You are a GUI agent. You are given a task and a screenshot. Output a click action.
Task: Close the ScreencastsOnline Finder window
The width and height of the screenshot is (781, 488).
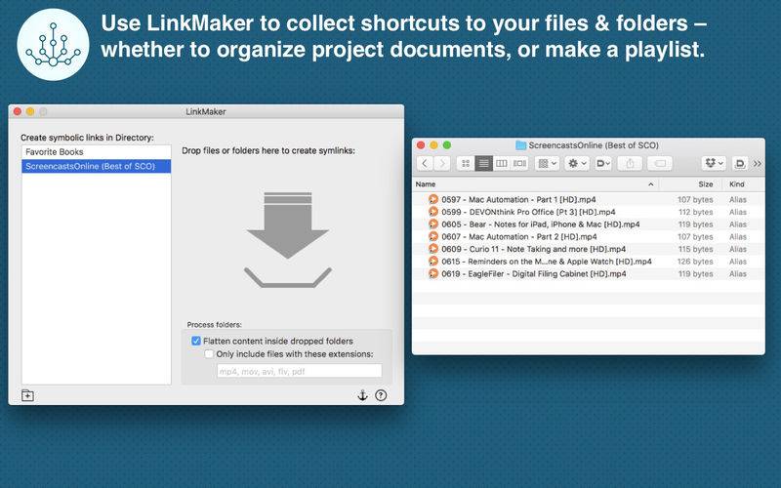click(421, 144)
